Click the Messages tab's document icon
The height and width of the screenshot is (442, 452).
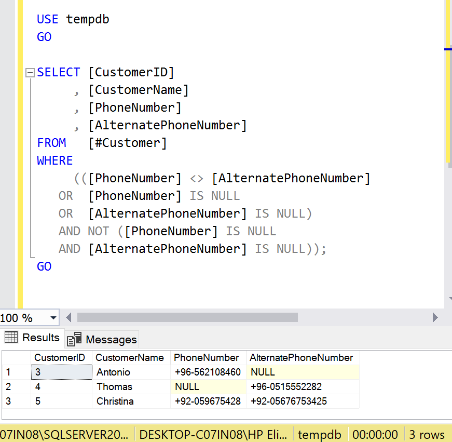click(x=74, y=339)
